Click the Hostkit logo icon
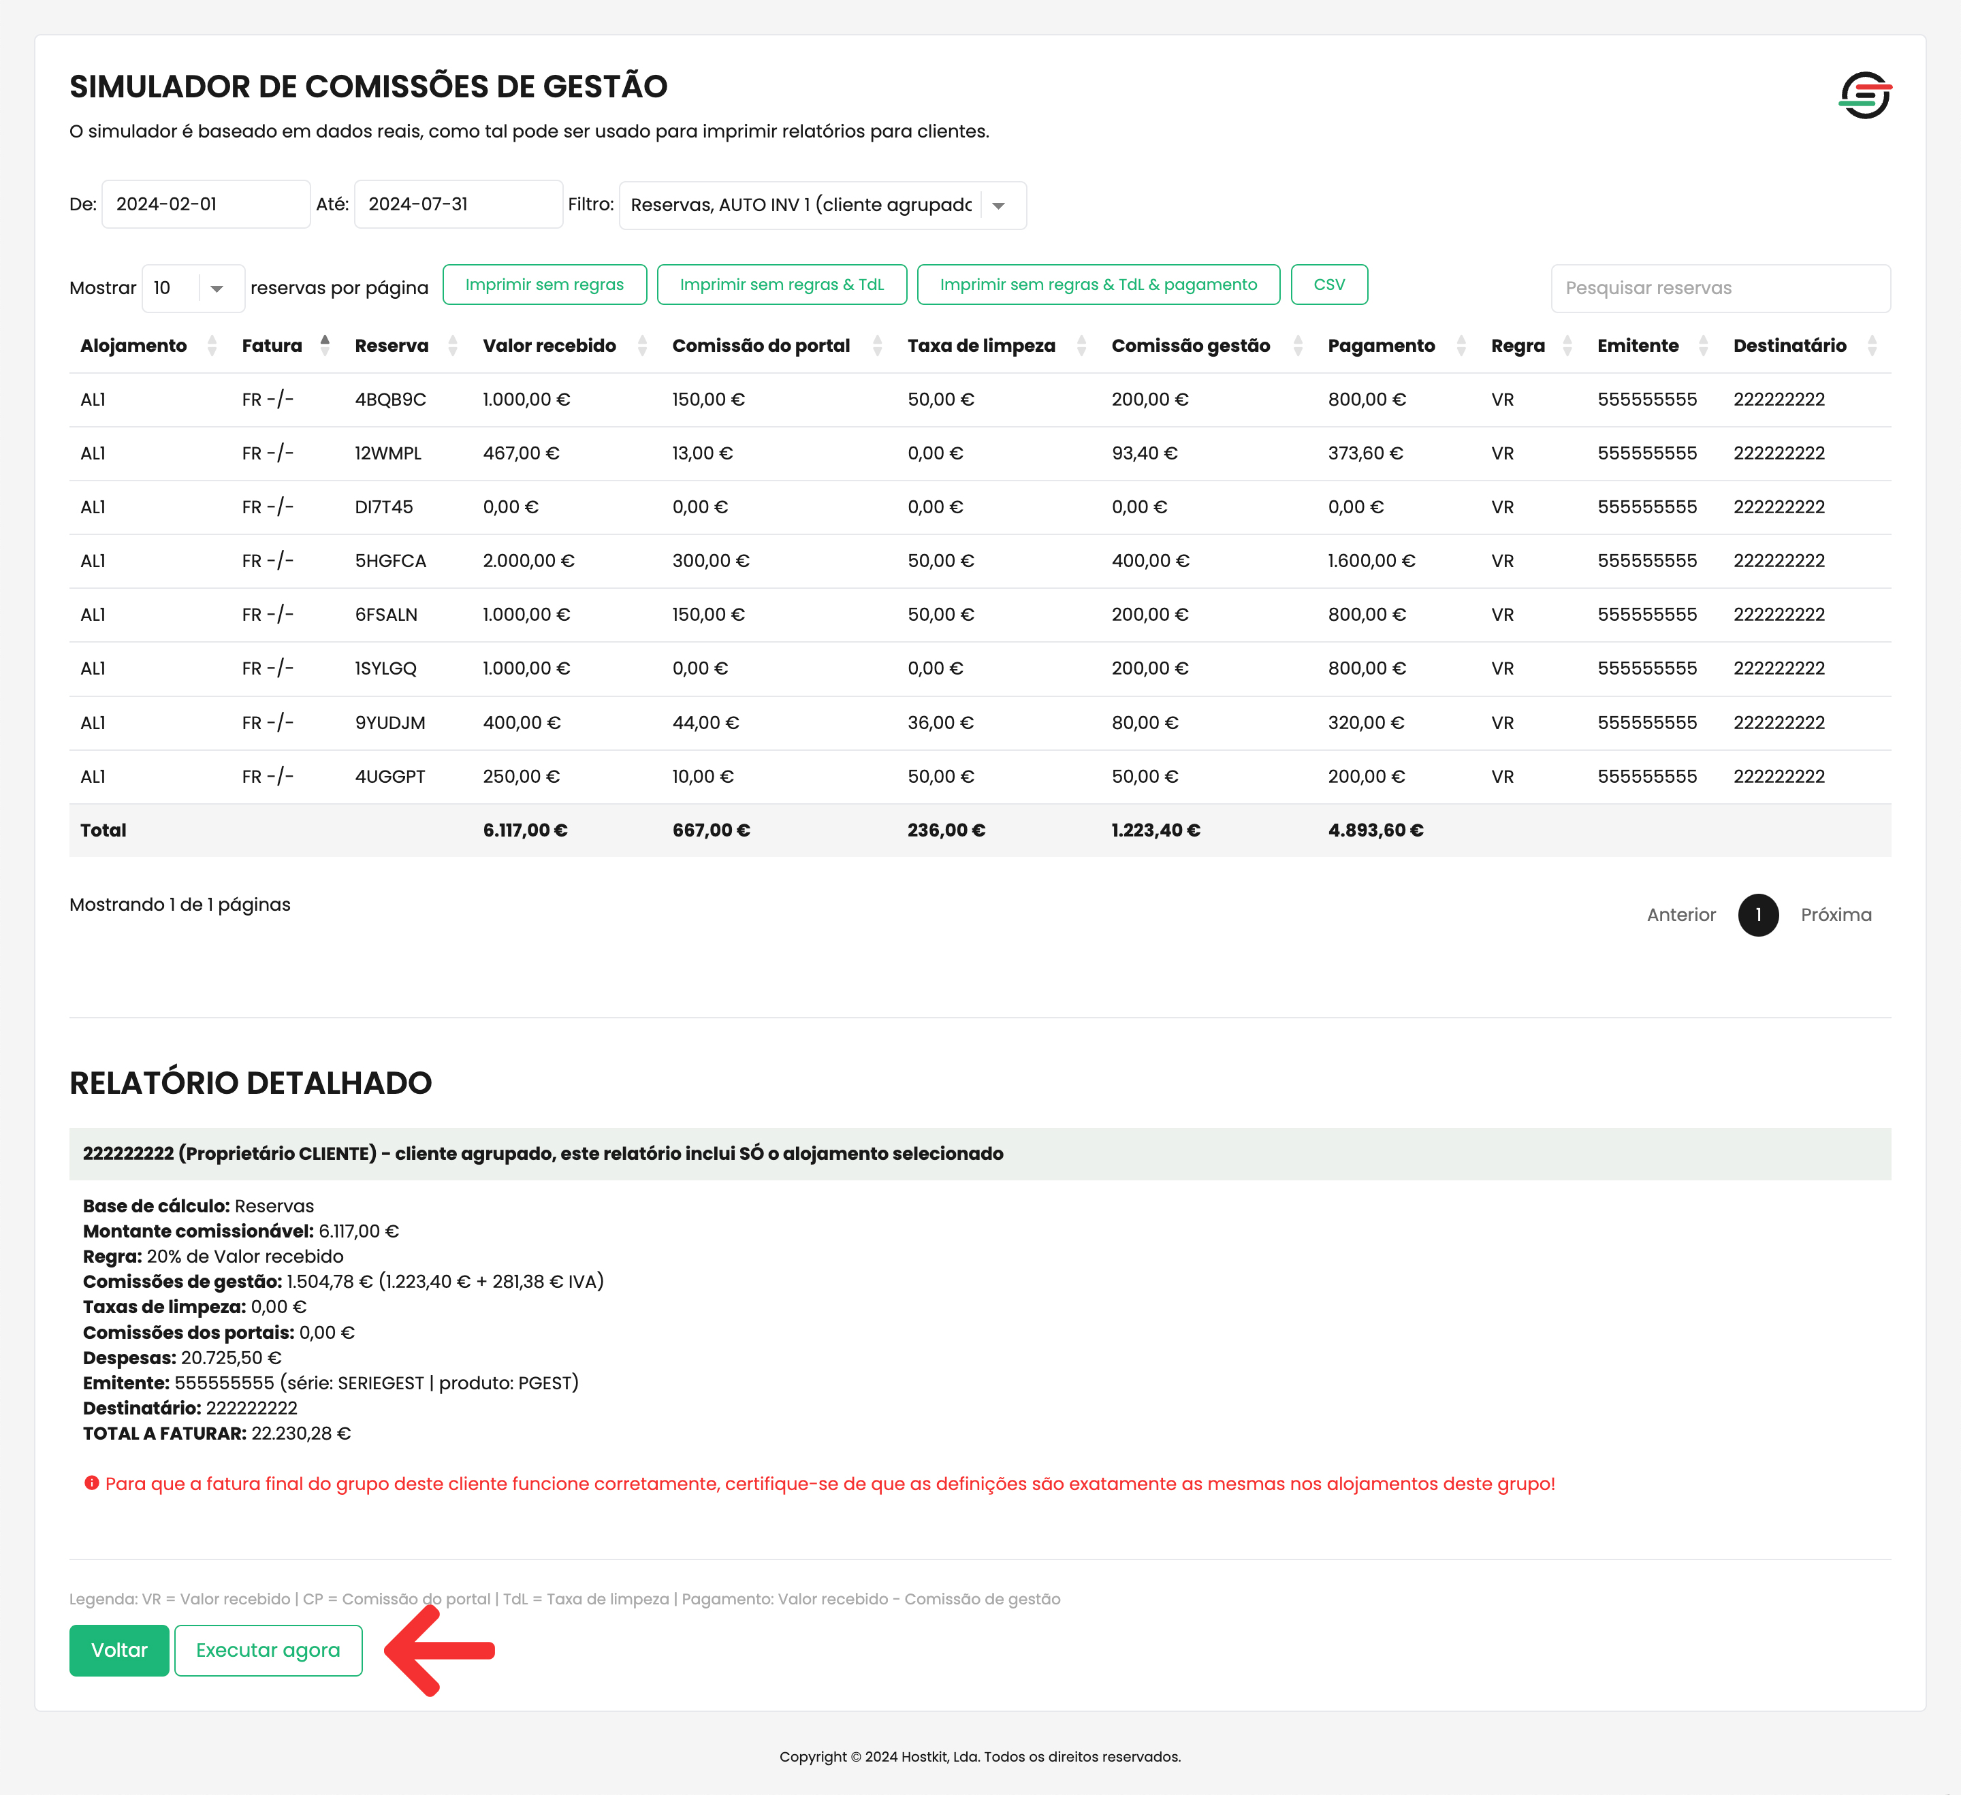The height and width of the screenshot is (1795, 1961). point(1865,95)
